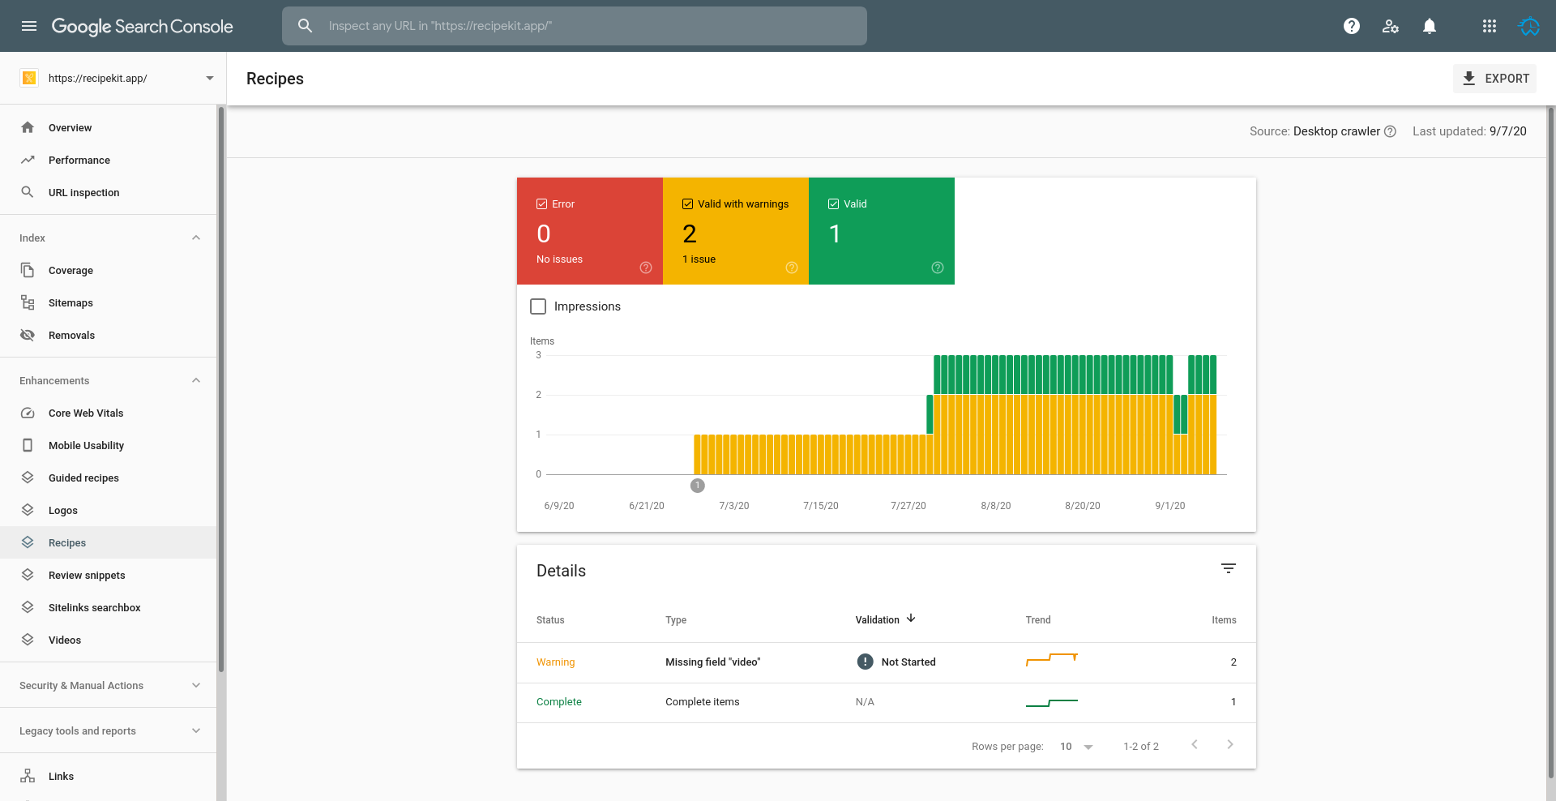Open the Mobile Usability report
1556x801 pixels.
coord(109,445)
